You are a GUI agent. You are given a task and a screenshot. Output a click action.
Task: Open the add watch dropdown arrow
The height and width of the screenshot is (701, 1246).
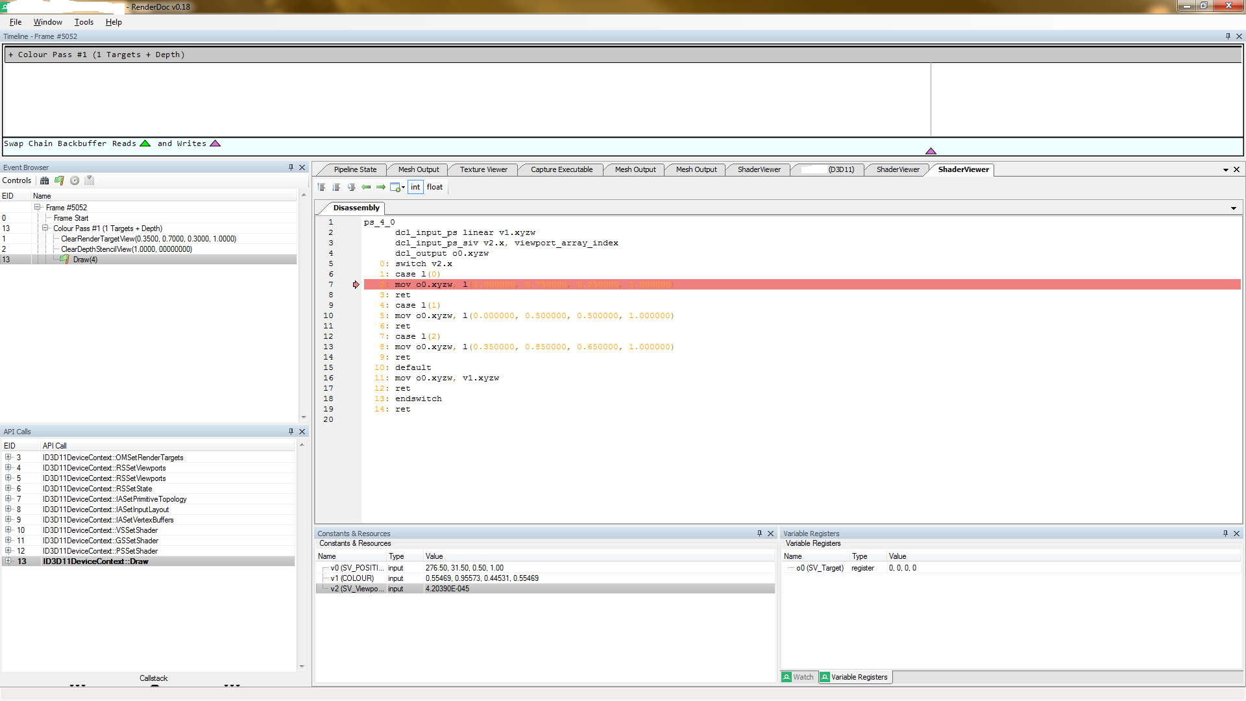[404, 188]
